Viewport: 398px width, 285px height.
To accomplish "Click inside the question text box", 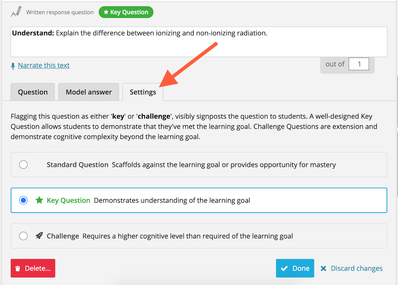I will coord(199,42).
